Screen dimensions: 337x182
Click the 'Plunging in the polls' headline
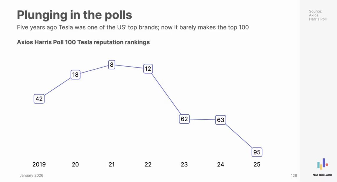pyautogui.click(x=74, y=14)
